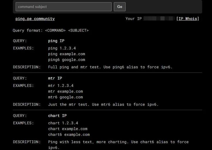Click the Full ping and mtr test description

[x=110, y=67]
